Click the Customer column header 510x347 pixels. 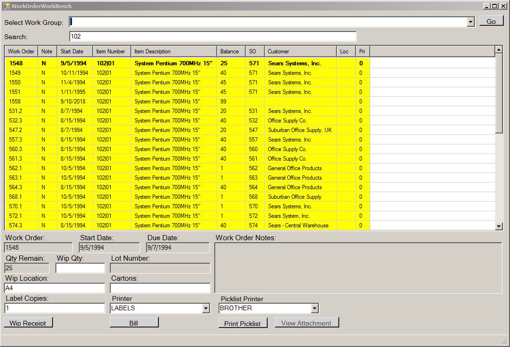(x=300, y=51)
